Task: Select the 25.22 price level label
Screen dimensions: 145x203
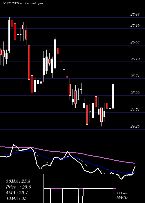Action: coord(135,93)
